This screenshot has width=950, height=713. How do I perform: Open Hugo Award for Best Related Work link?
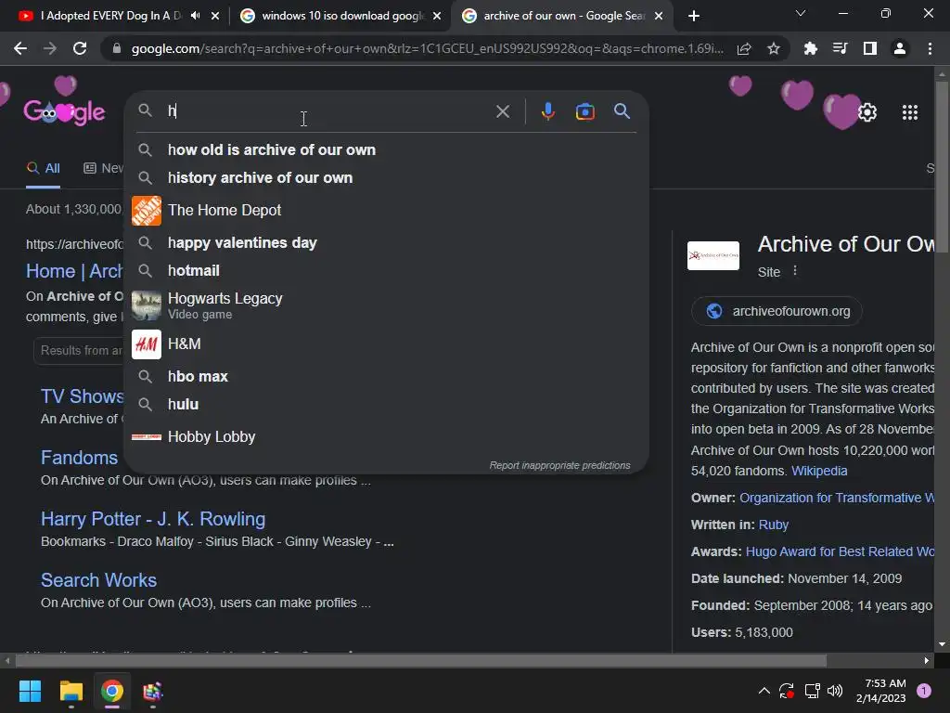[840, 551]
